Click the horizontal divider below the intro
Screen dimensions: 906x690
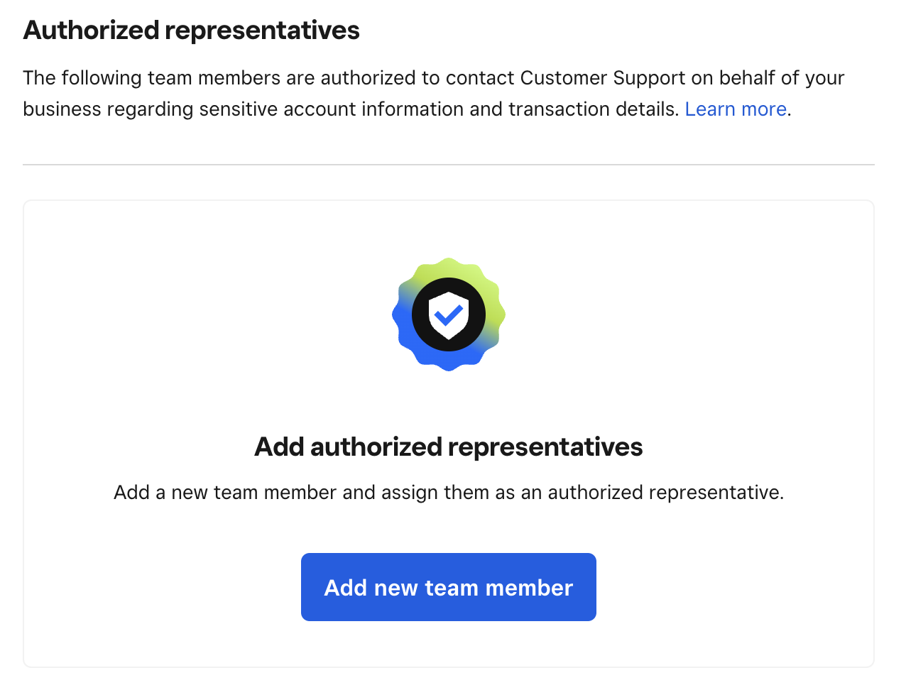tap(449, 165)
